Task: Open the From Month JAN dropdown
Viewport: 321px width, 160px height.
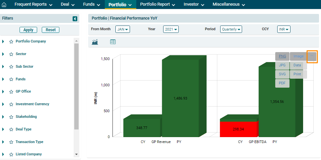Action: click(123, 29)
